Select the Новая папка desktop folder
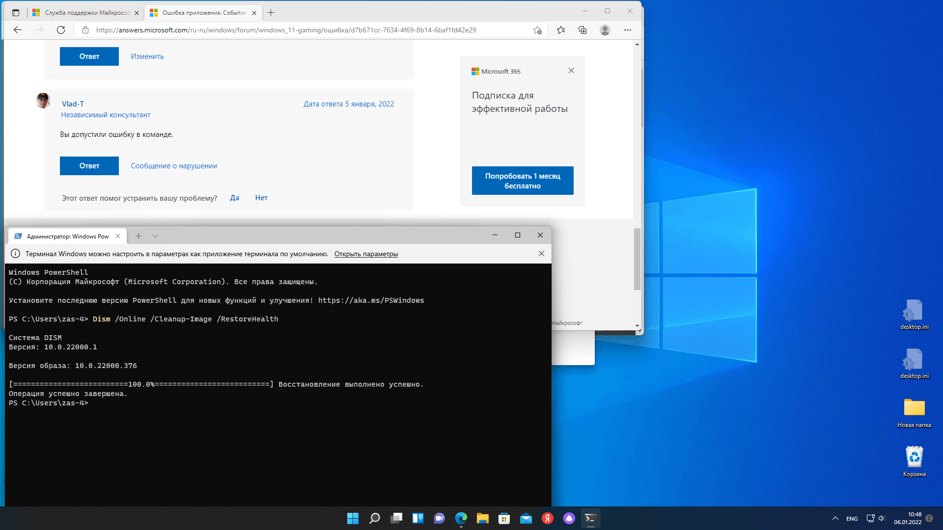 click(x=914, y=412)
